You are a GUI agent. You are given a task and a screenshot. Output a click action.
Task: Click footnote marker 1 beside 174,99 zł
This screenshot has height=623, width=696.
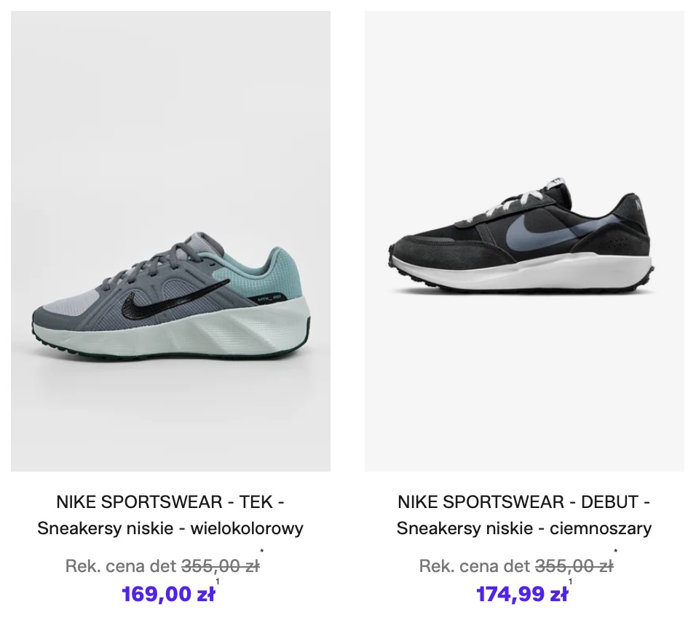coord(570,582)
